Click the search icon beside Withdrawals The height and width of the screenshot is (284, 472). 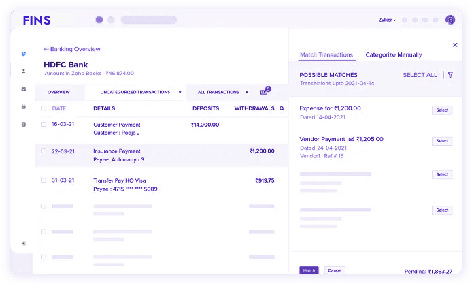pyautogui.click(x=282, y=108)
